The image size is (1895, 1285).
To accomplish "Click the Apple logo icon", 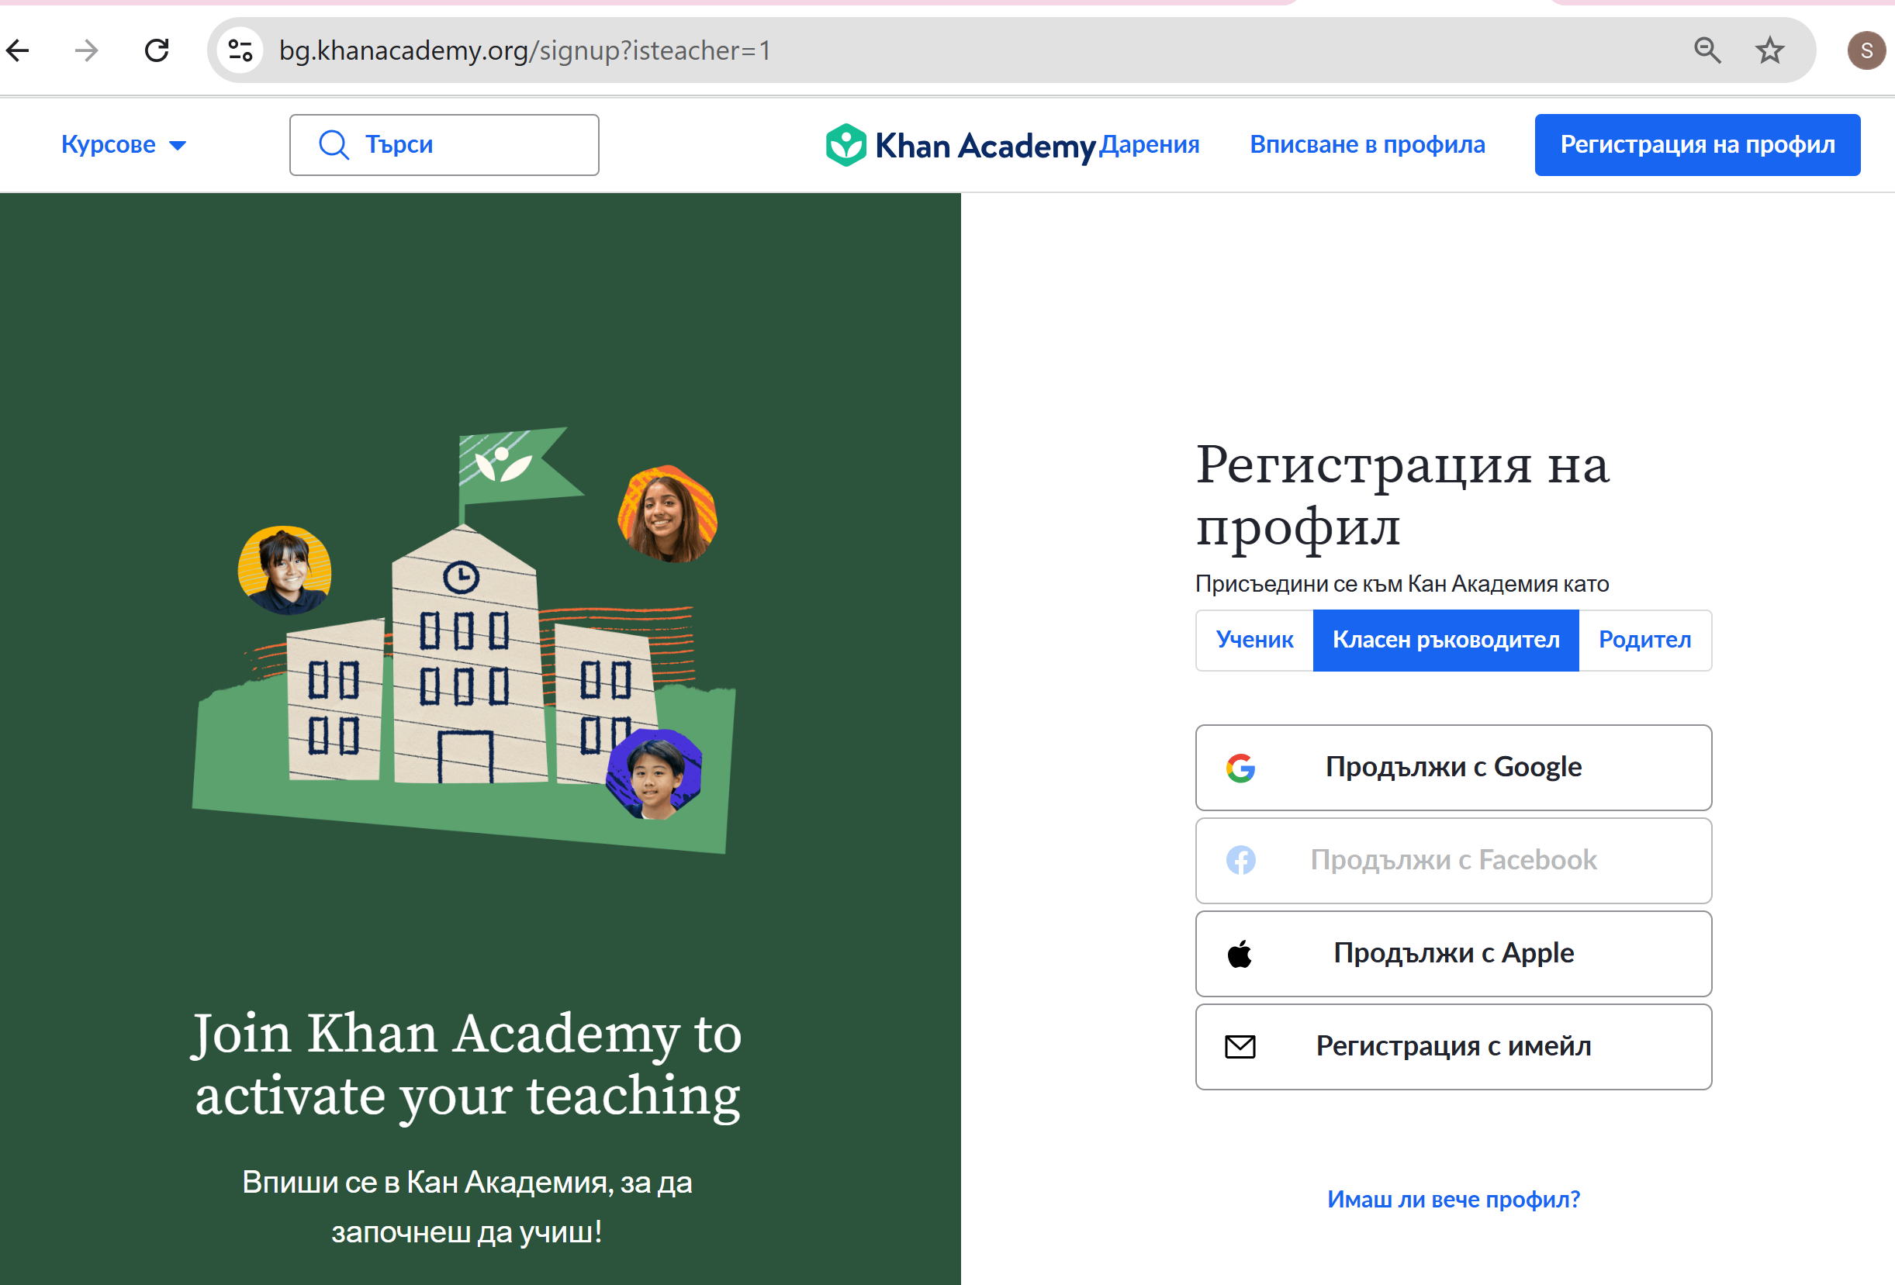I will click(x=1240, y=953).
